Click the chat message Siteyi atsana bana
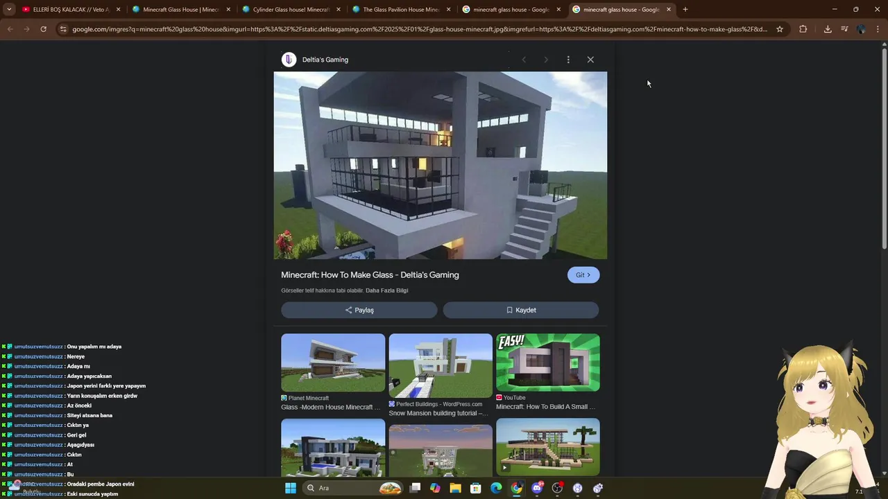Viewport: 888px width, 499px height. pos(89,416)
